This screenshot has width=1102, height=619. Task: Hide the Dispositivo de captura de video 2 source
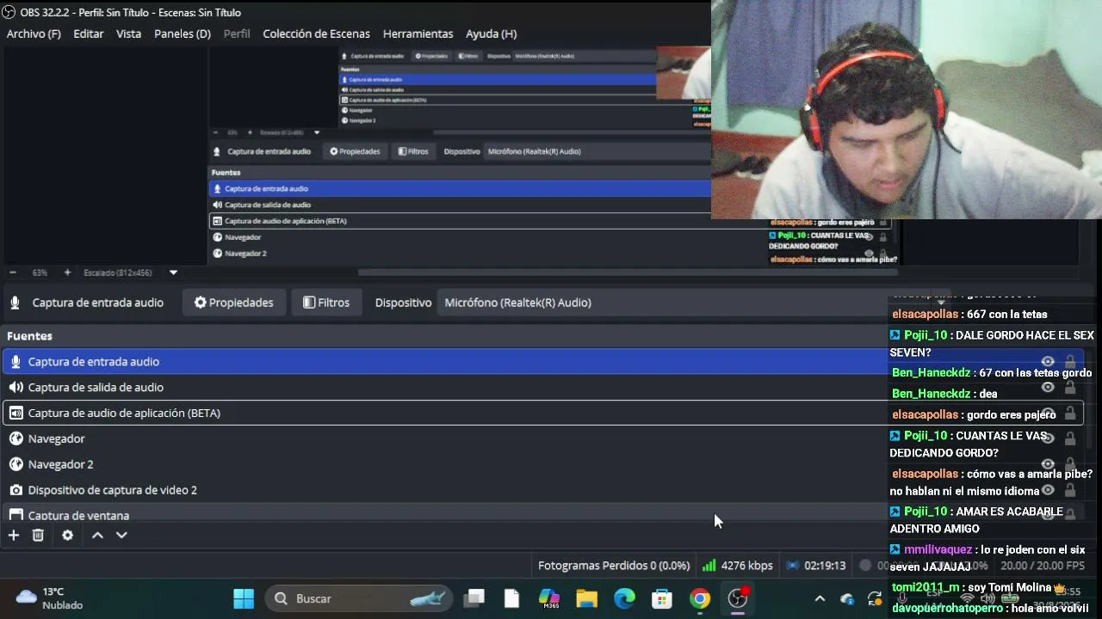click(x=1048, y=490)
